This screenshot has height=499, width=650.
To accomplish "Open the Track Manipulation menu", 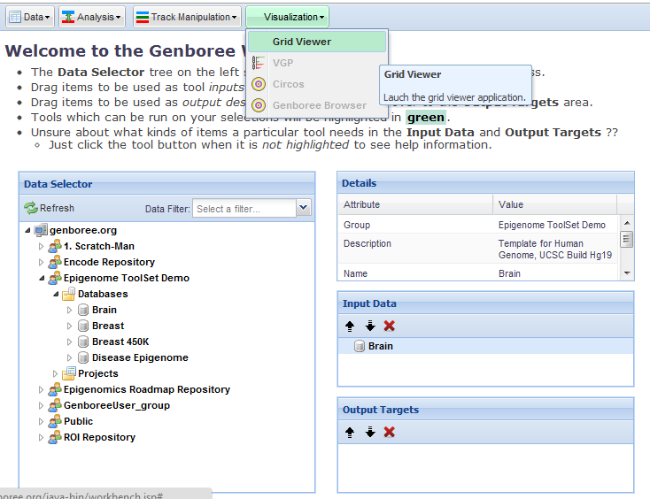I will pos(187,17).
